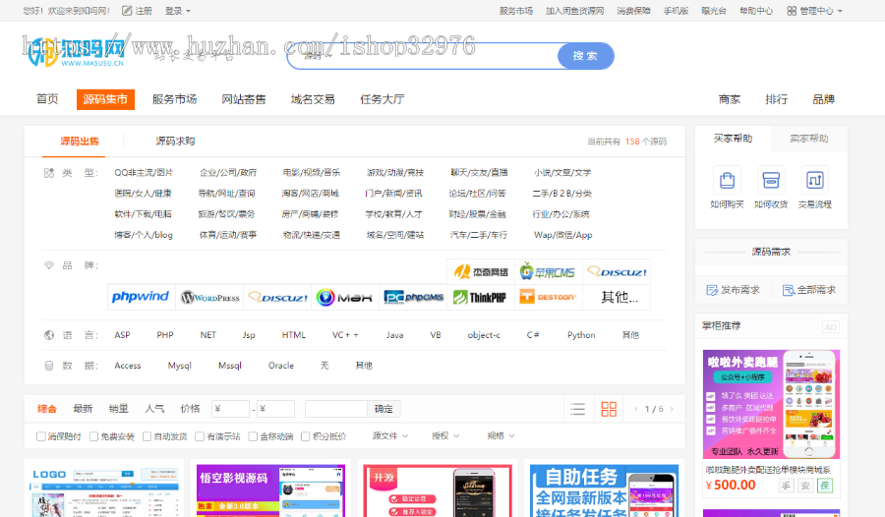Open the 自助任务 listing thumbnail
Image resolution: width=885 pixels, height=517 pixels.
[x=604, y=491]
